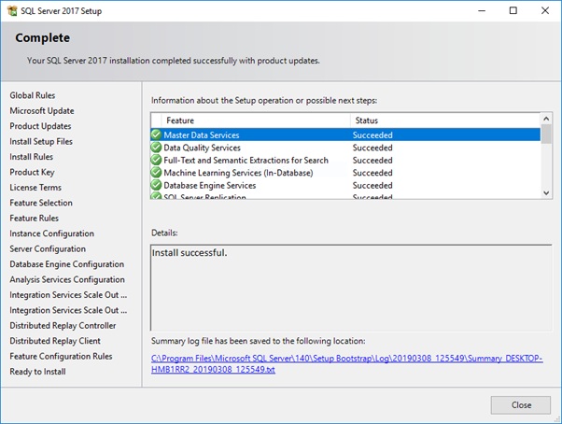Click the feature list scrollbar thumb

coord(546,134)
